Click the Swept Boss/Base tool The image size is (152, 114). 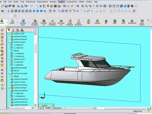70,22
